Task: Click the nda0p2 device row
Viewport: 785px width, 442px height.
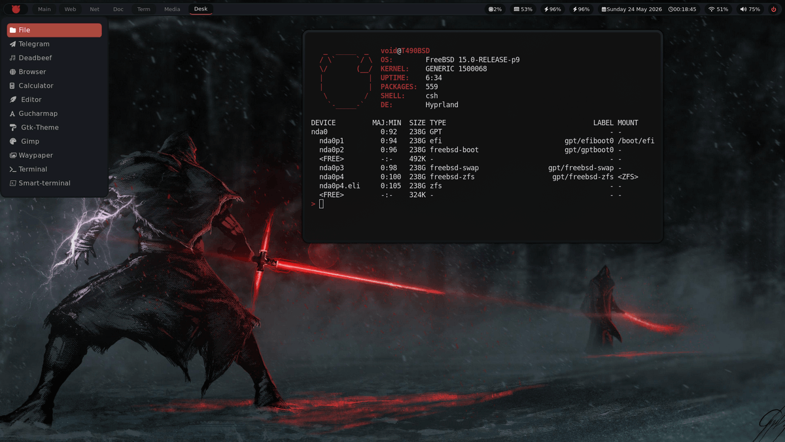Action: click(x=483, y=150)
